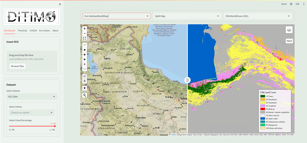
Task: Select the draw marker tool
Action: 85,64
